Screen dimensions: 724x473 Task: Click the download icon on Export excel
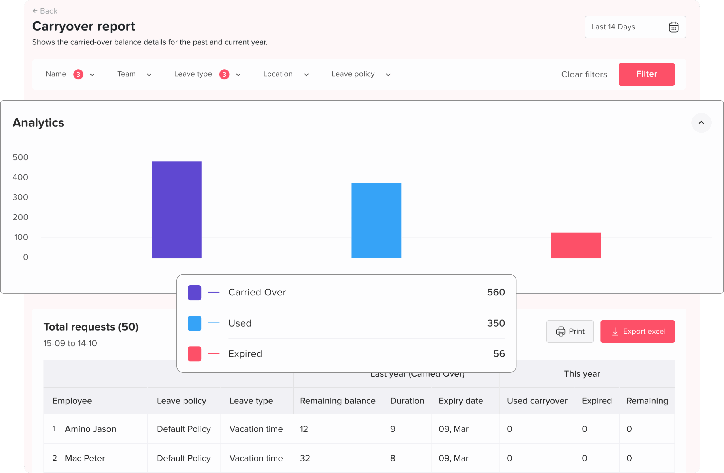[615, 331]
